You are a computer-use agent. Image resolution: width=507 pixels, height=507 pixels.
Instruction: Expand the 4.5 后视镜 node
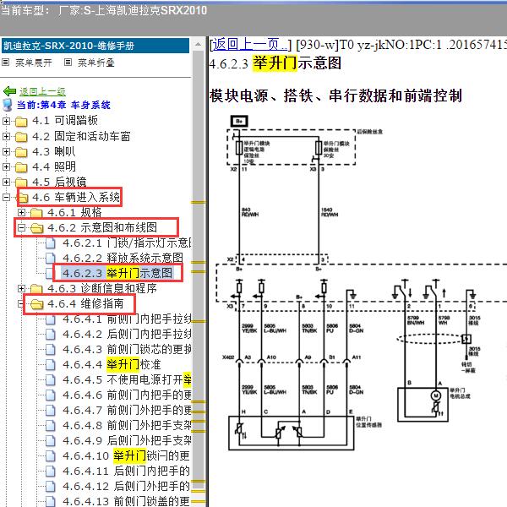click(x=6, y=182)
